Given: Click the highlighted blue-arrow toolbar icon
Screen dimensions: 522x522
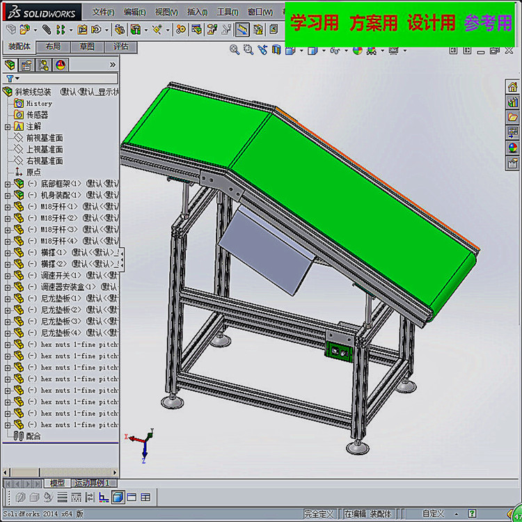Looking at the screenshot, I should pyautogui.click(x=242, y=30).
